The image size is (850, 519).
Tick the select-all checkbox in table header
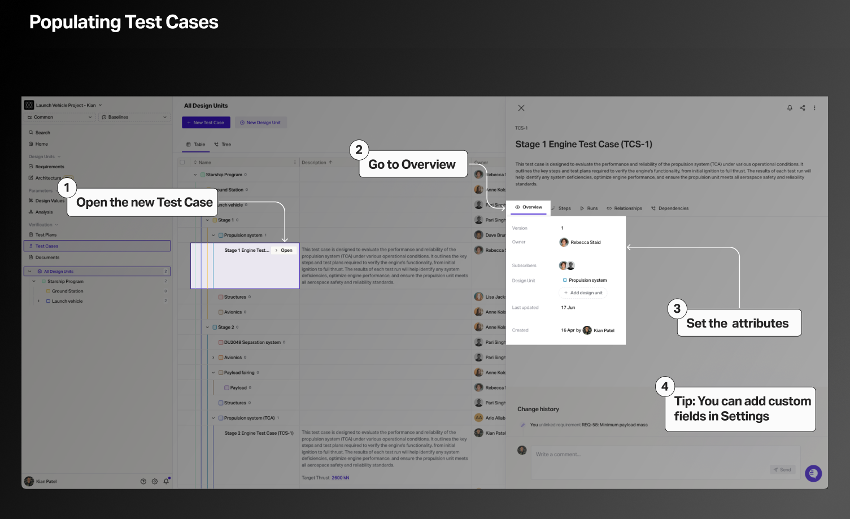point(182,162)
